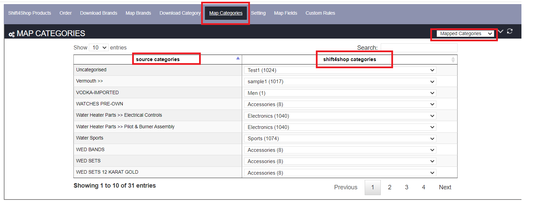Collapse panel using header chevron icon

coord(501,31)
